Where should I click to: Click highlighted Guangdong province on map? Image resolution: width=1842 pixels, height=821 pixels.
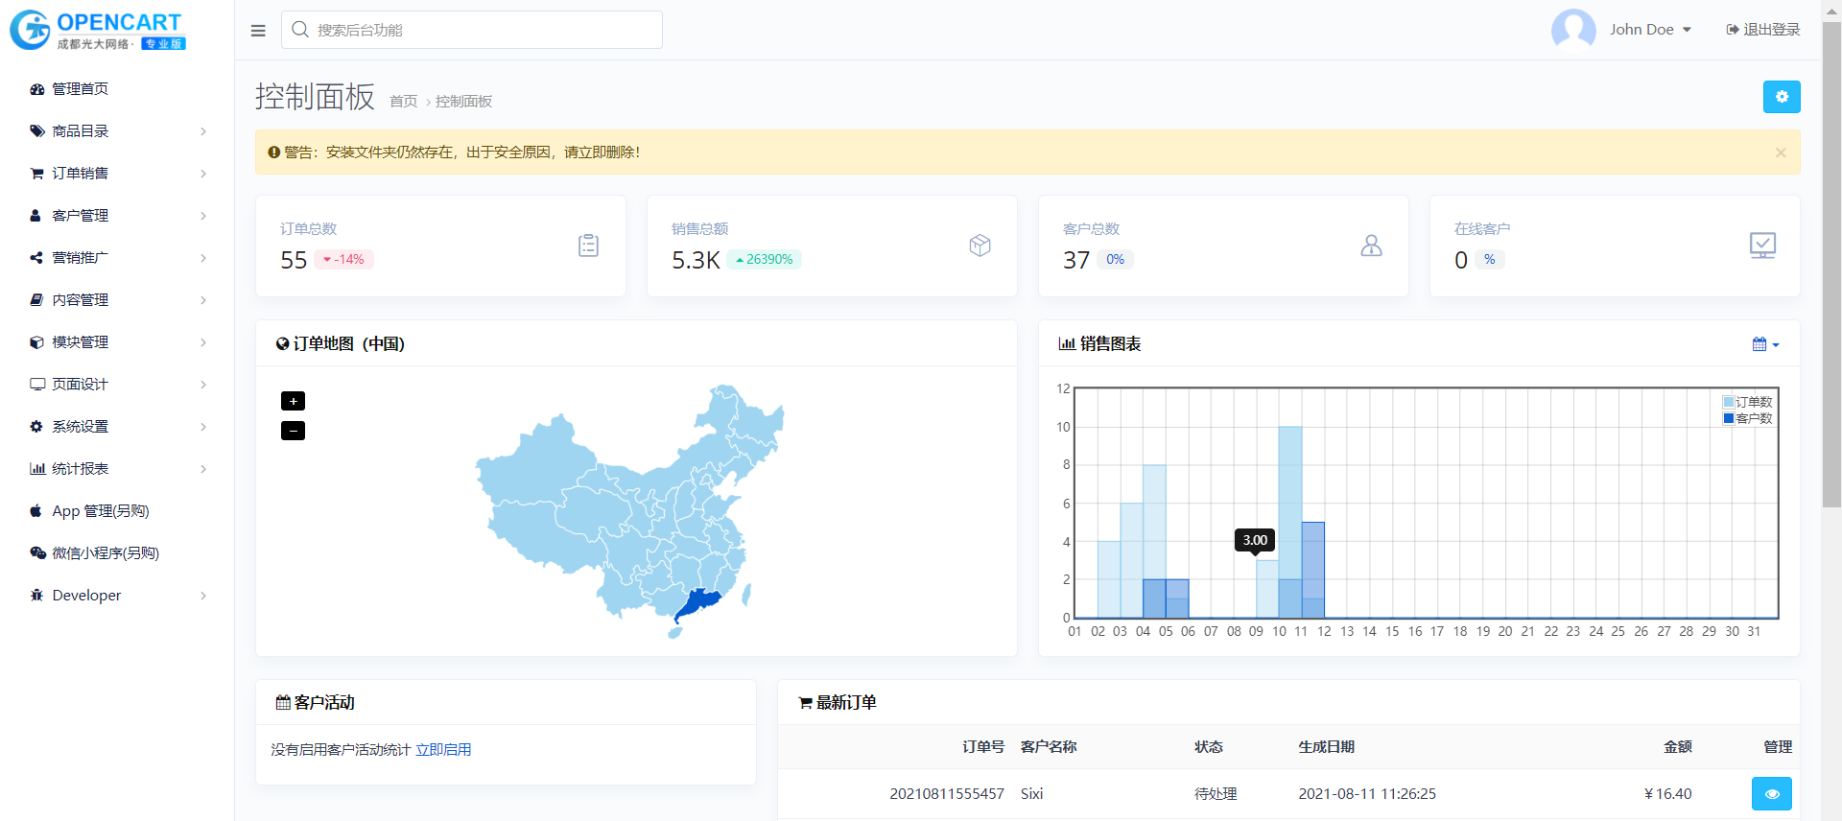699,603
